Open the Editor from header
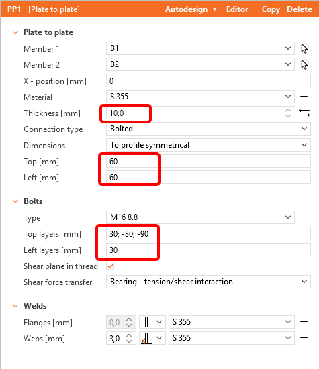Screen dimensions: 319x369 (237, 9)
